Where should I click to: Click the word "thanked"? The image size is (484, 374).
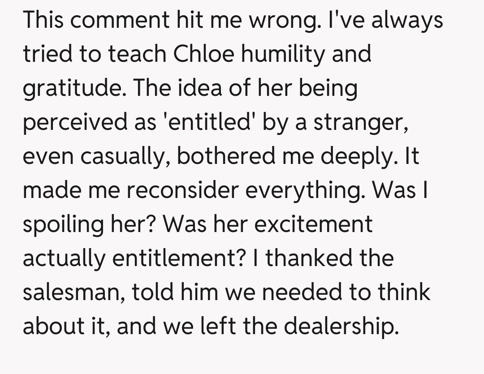pos(304,258)
